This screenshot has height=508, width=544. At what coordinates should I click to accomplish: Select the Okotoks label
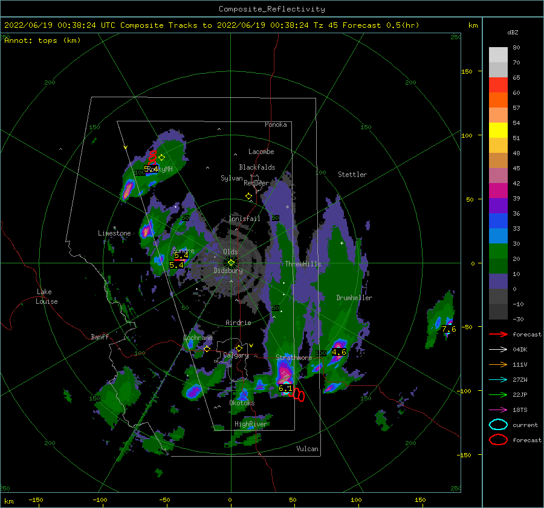coord(242,404)
